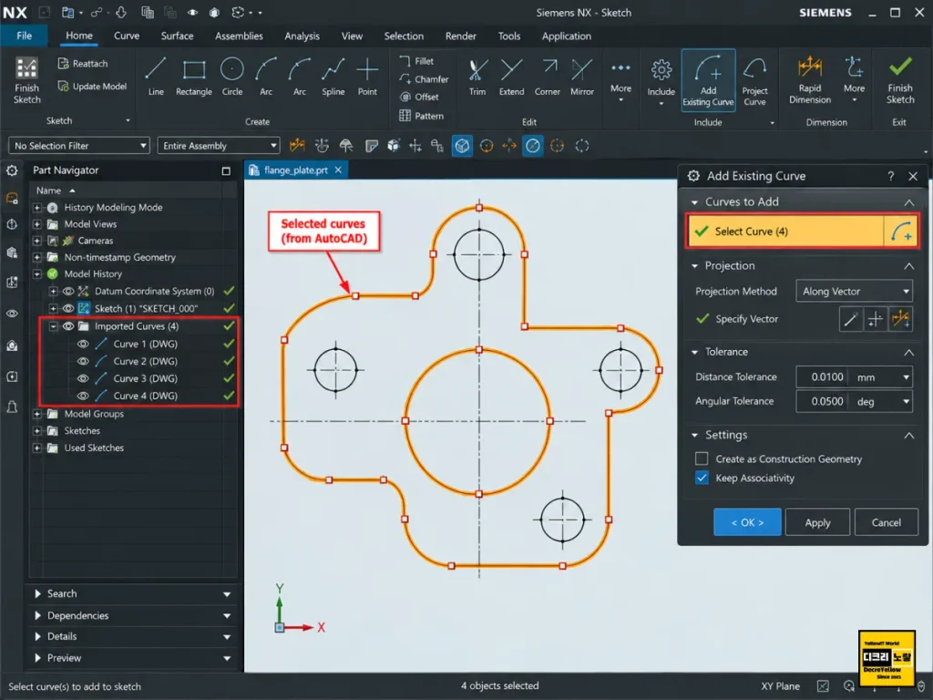
Task: Close the flange_plate.prt tab
Action: (x=338, y=170)
